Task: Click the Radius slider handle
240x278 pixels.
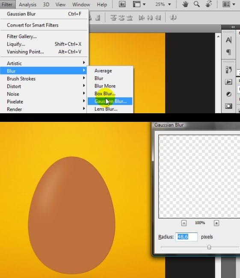Action: [x=209, y=247]
